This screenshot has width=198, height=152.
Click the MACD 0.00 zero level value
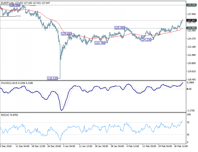[x=189, y=89]
